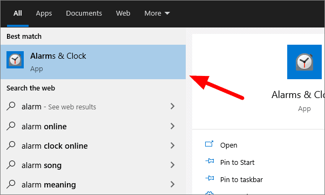Select the All results tab

point(18,13)
